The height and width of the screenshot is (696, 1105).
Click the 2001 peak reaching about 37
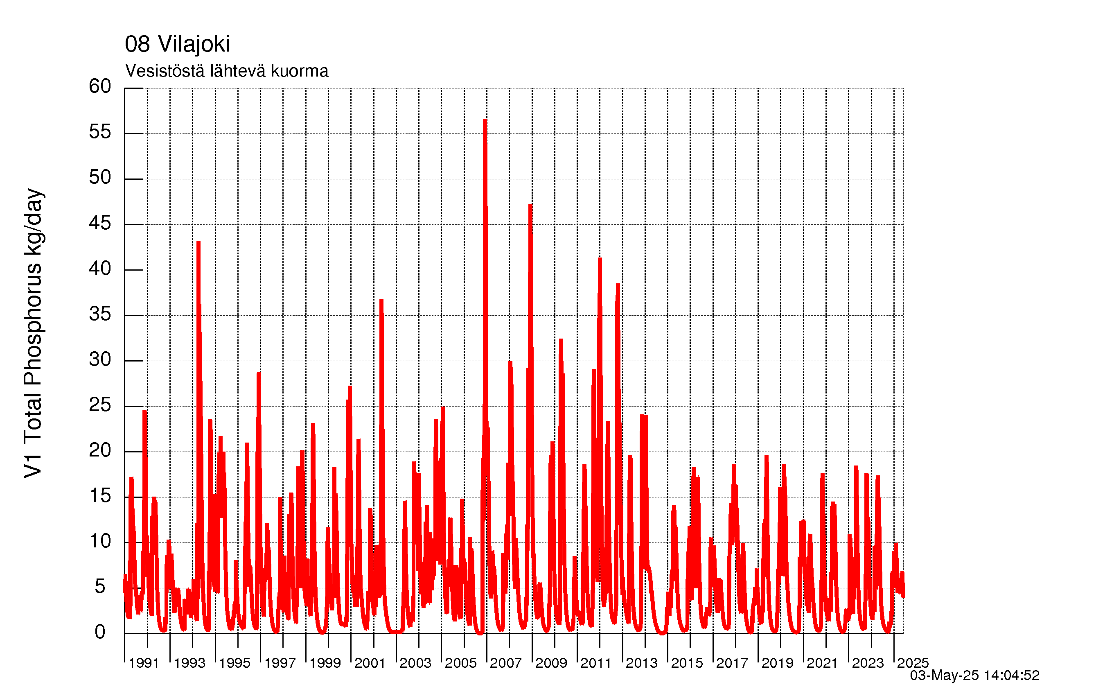381,301
